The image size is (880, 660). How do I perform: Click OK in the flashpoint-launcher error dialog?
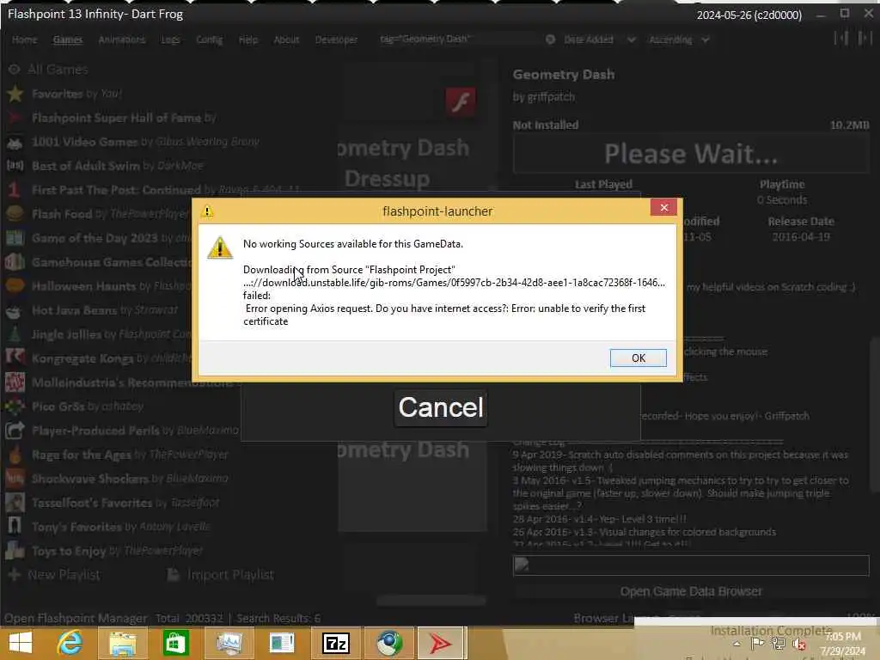[x=639, y=358]
